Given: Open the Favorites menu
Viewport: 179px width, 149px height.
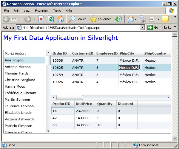Looking at the screenshot, I should [42, 11].
